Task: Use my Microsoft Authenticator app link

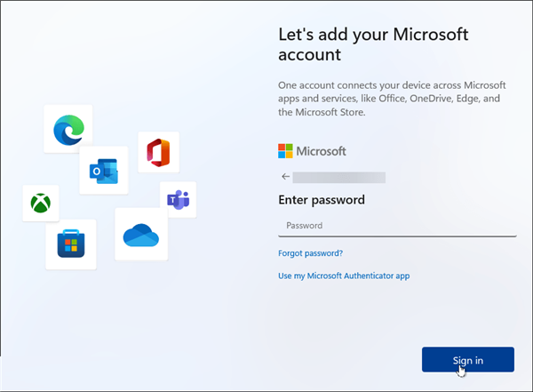Action: point(344,276)
